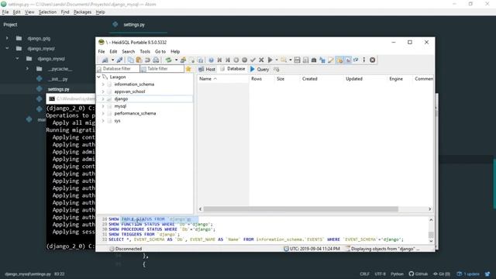Switch to the Query tab in HeidiSQL

pos(260,69)
